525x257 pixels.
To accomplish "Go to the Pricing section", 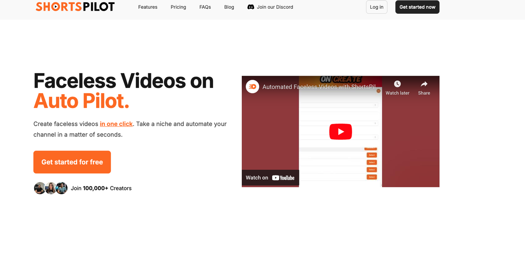I will pyautogui.click(x=178, y=7).
